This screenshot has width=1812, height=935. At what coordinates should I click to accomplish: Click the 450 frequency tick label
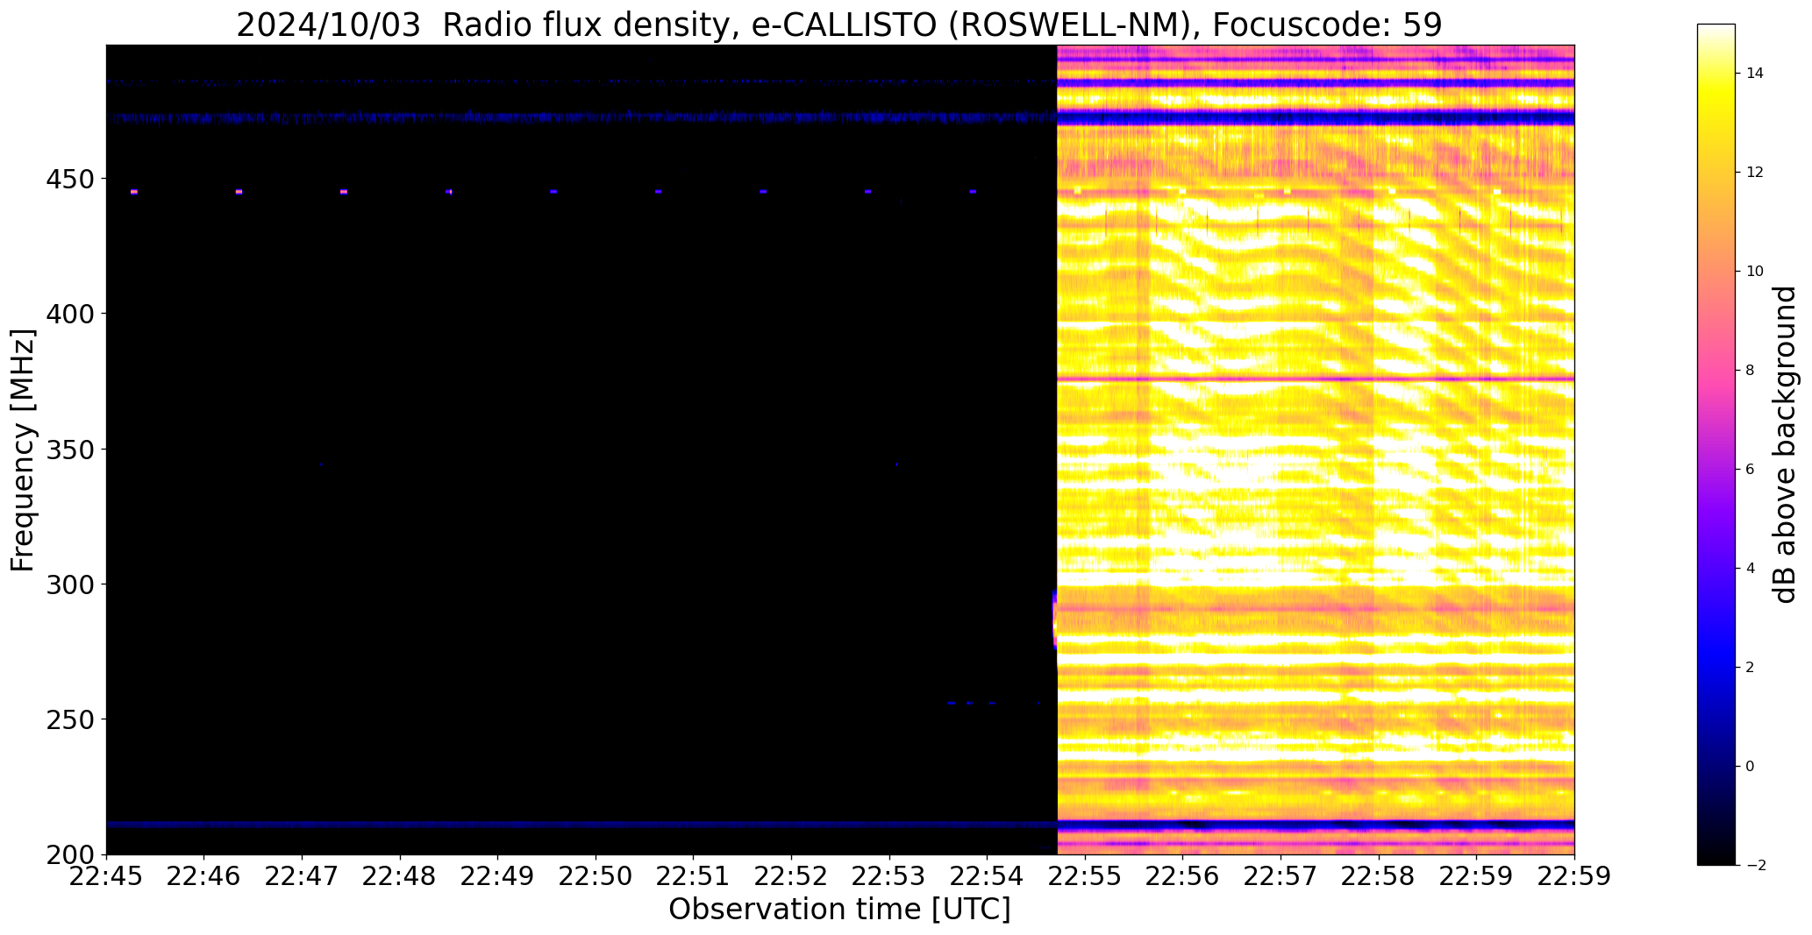[x=69, y=179]
